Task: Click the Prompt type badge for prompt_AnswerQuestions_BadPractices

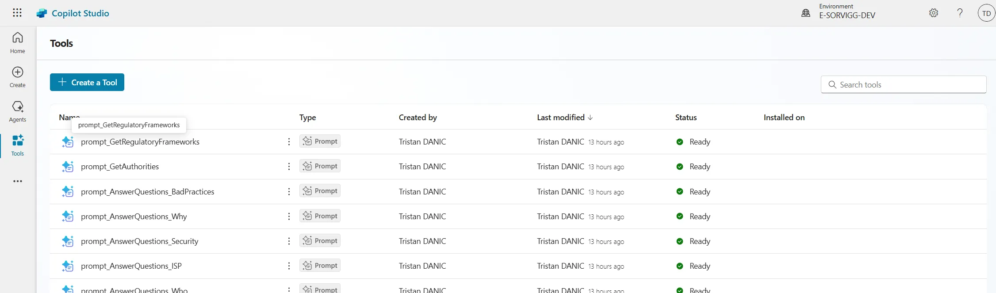Action: pos(320,190)
